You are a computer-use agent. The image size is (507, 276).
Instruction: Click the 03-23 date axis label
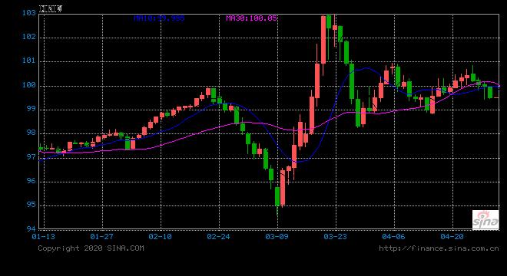(x=335, y=237)
